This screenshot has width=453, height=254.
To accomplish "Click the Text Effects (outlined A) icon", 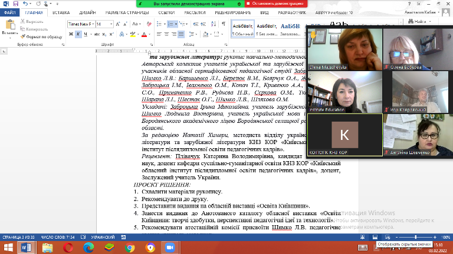I will tap(122, 34).
